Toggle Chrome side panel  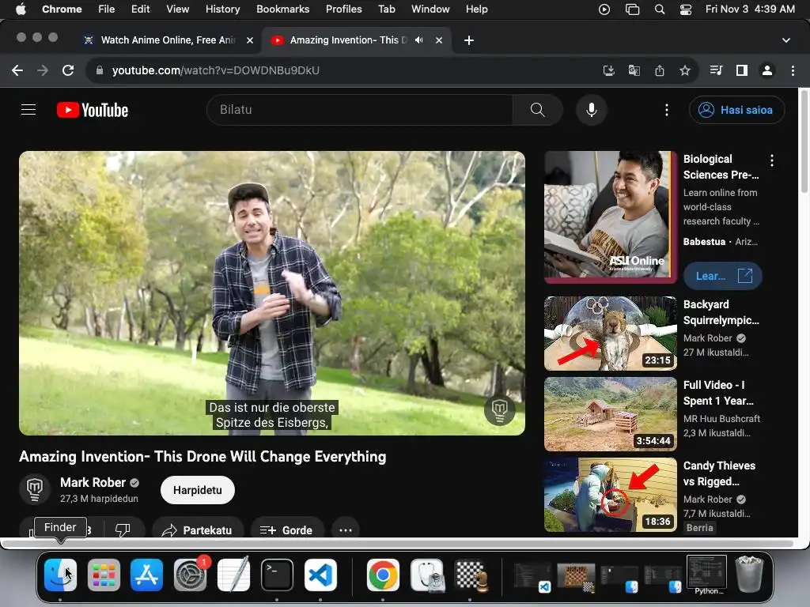tap(741, 70)
